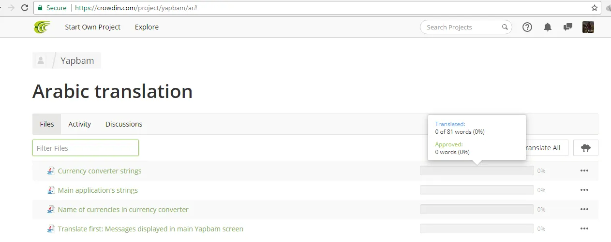Click file icon of Currency converter strings
Viewport: 611px width, 242px height.
click(51, 171)
